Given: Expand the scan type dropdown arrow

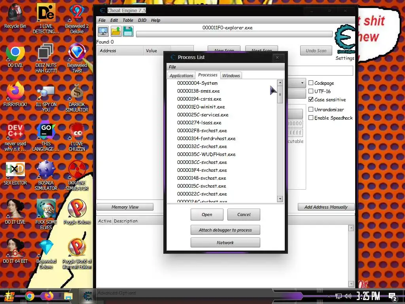Looking at the screenshot, I should [302, 83].
